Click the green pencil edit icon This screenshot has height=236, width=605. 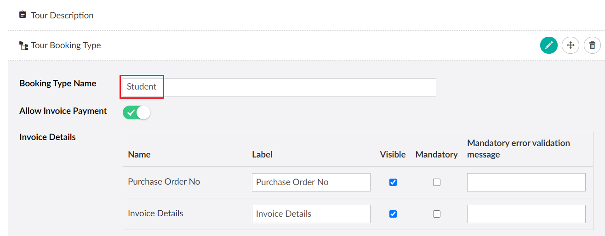548,45
